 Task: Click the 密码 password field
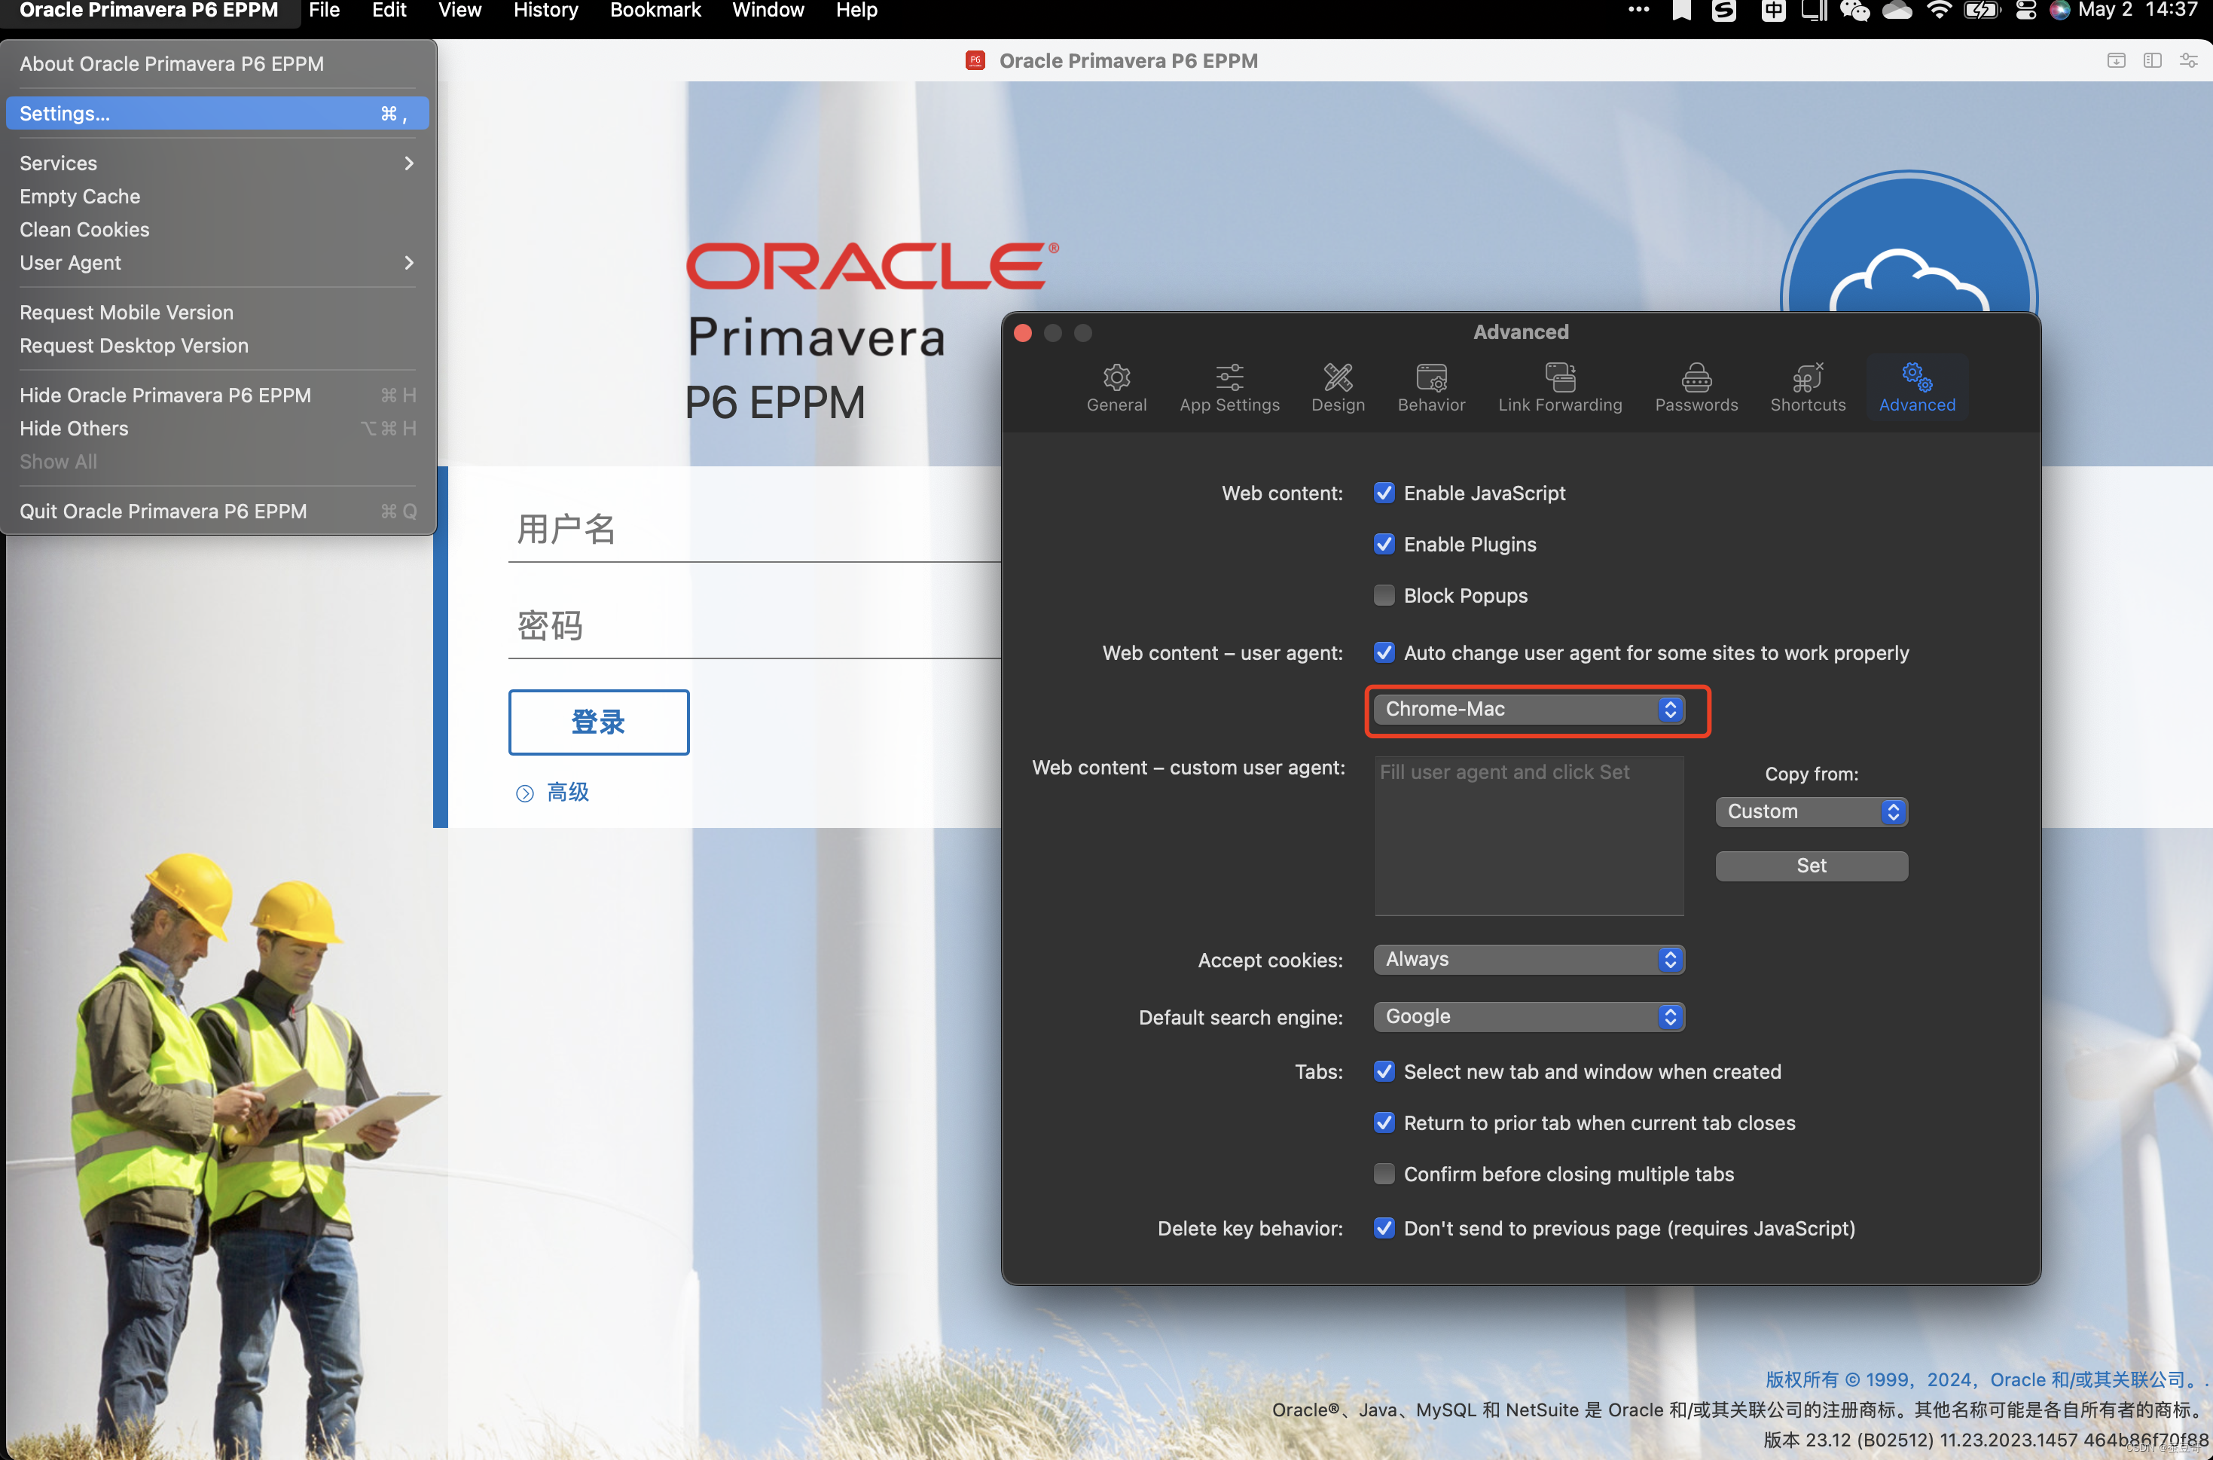click(754, 626)
